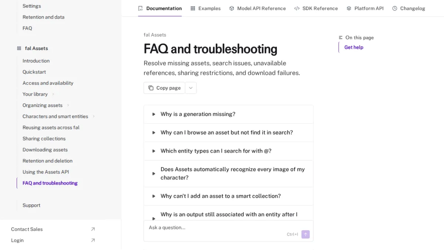Screen dimensions: 444x250
Task: Click the Model API Reference cube icon
Action: coord(232,8)
